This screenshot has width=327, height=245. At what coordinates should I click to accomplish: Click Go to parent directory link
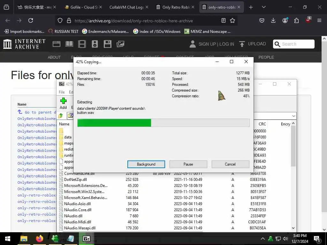coord(37,112)
